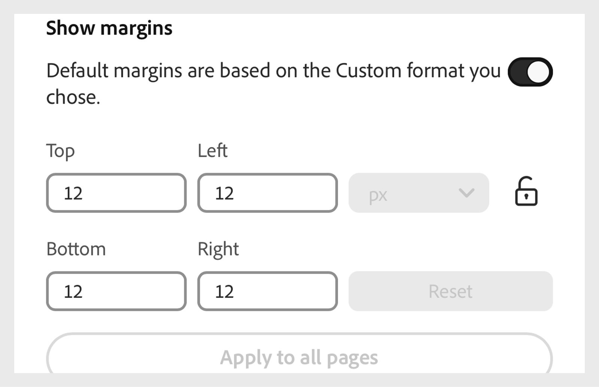Select the Right margin field showing 12

267,291
